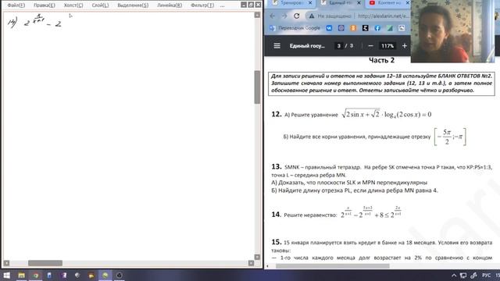Open the round purple bookmark icon
This screenshot has width=500, height=281.
click(341, 28)
